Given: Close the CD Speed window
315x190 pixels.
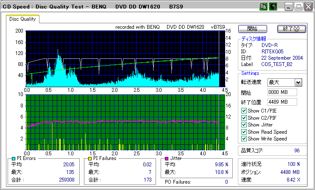Looking at the screenshot, I should pos(308,7).
